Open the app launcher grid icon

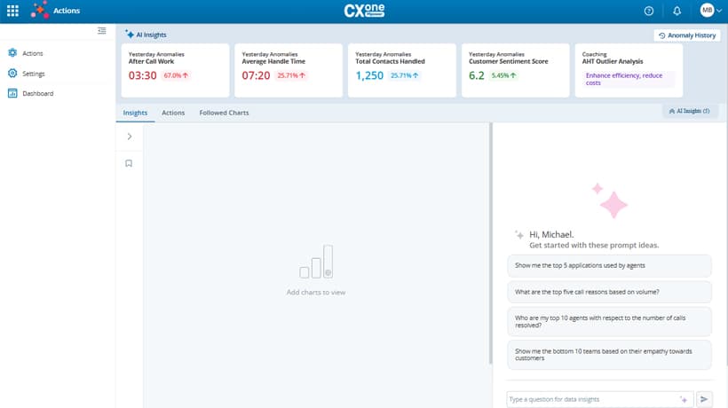(12, 11)
